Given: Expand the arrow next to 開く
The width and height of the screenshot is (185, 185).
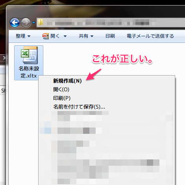Looking at the screenshot, I should click(x=65, y=36).
